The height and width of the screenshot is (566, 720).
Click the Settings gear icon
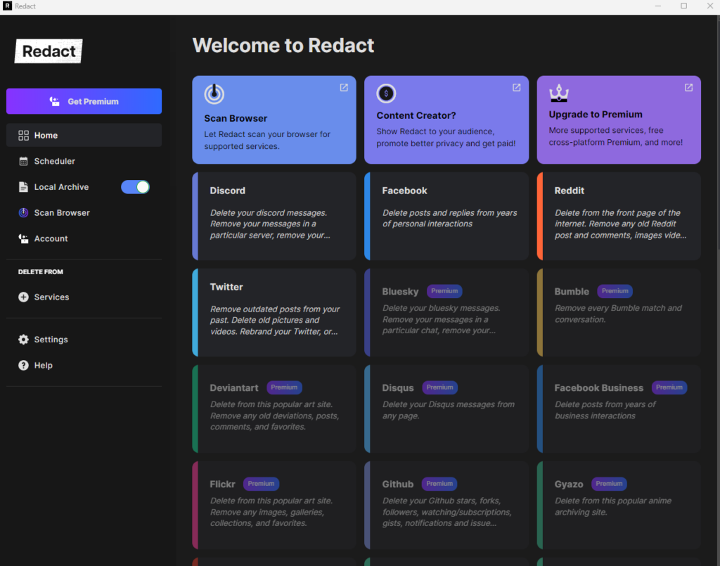[x=23, y=339]
